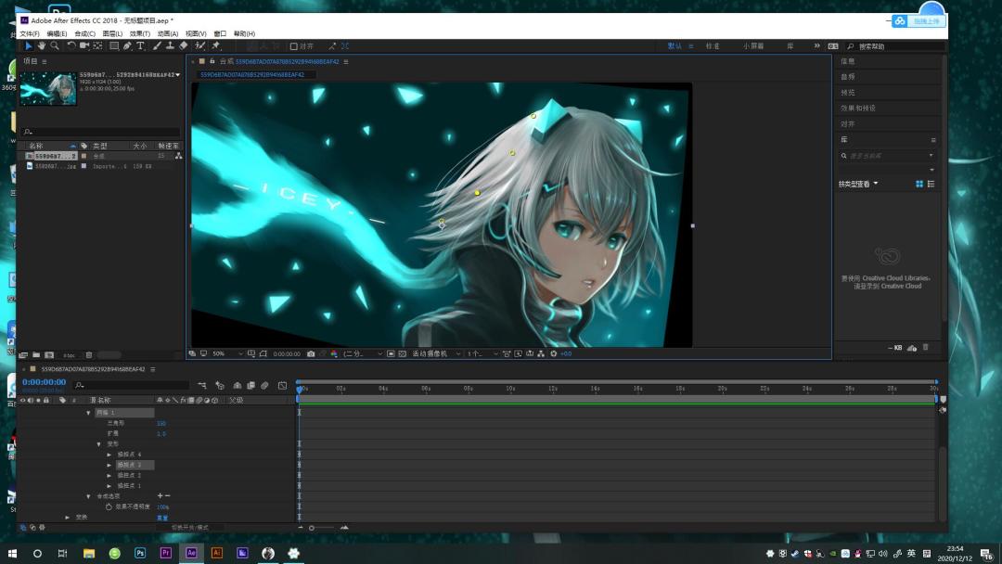Delete selected item with project panel trash icon
Image resolution: width=1002 pixels, height=564 pixels.
tap(89, 355)
